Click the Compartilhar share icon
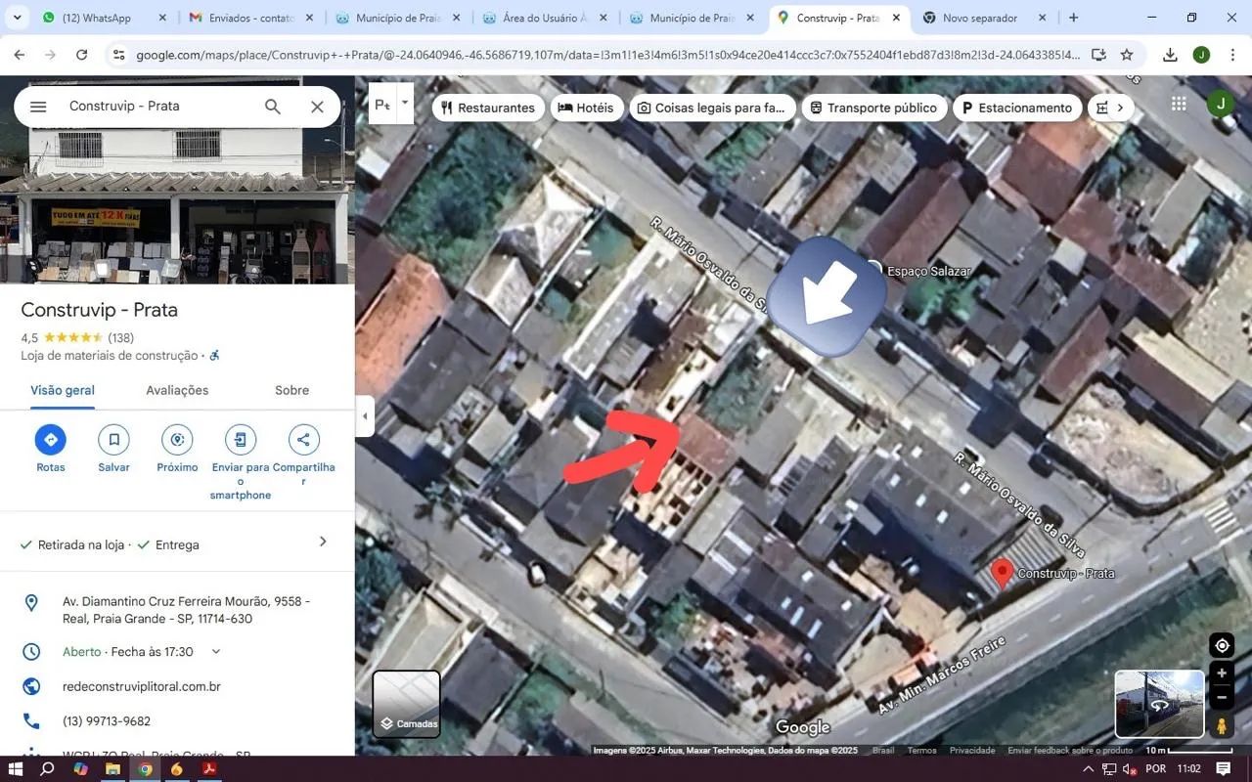Image resolution: width=1252 pixels, height=782 pixels. 303,440
